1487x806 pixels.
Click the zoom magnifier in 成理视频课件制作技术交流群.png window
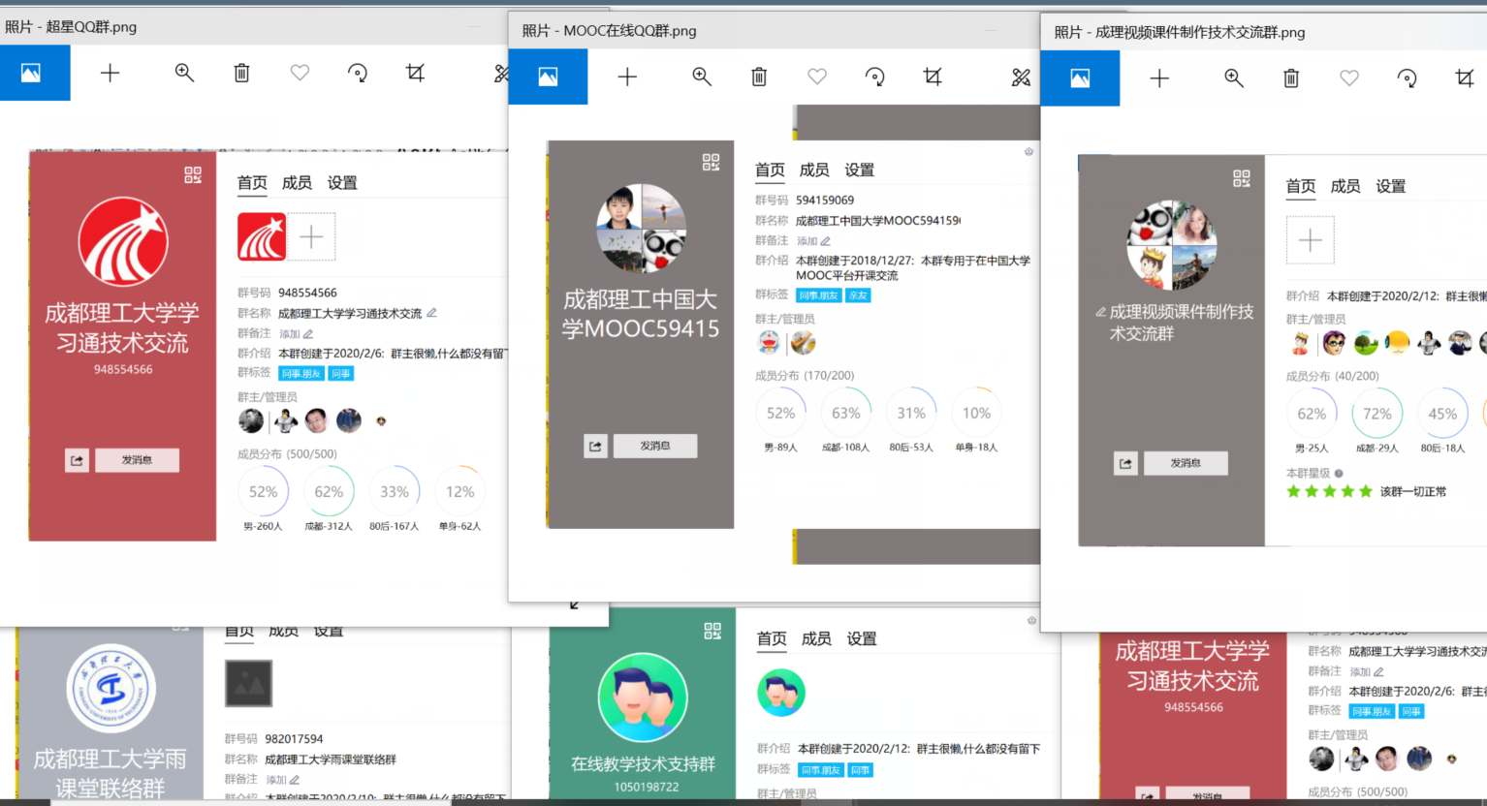[x=1234, y=78]
